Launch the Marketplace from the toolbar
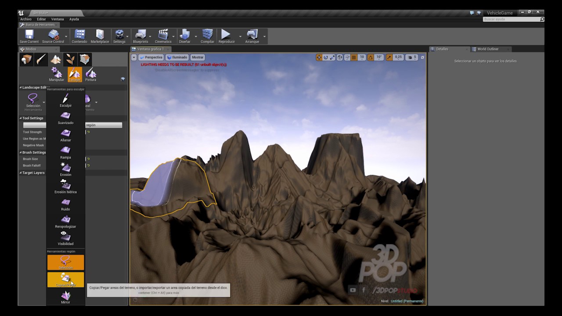The height and width of the screenshot is (316, 562). [x=100, y=36]
